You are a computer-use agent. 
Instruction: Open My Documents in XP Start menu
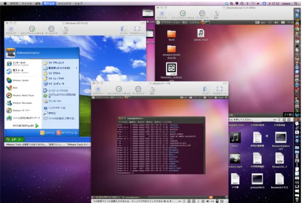[54, 63]
